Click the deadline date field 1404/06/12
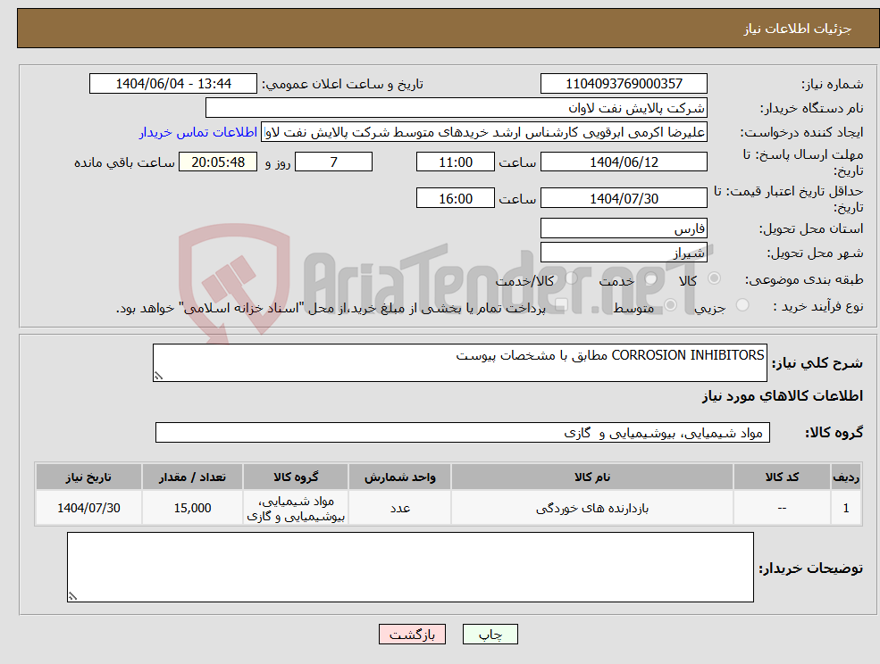Image resolution: width=880 pixels, height=664 pixels. 624,162
